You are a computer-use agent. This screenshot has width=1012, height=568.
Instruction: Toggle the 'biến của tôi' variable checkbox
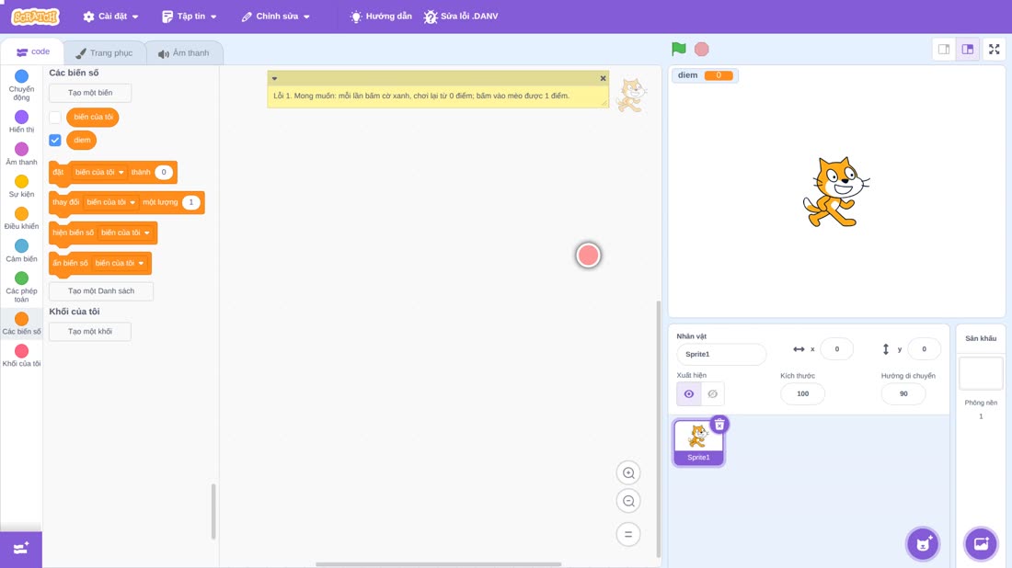coord(55,118)
